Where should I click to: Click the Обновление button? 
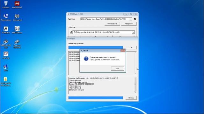(x=112, y=24)
